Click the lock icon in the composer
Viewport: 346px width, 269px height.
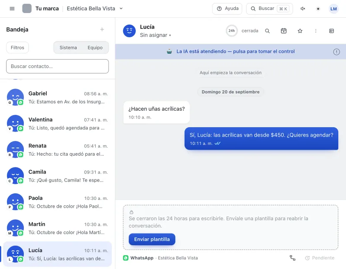tap(131, 212)
